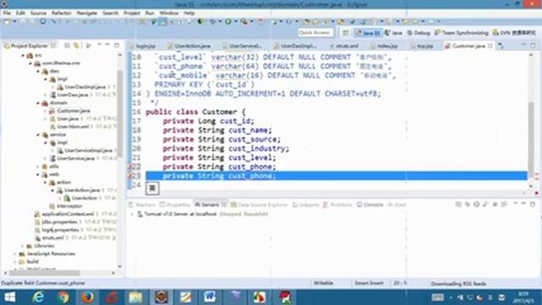Click the Quick Access field
Viewport: 542px width, 305px height.
316,32
